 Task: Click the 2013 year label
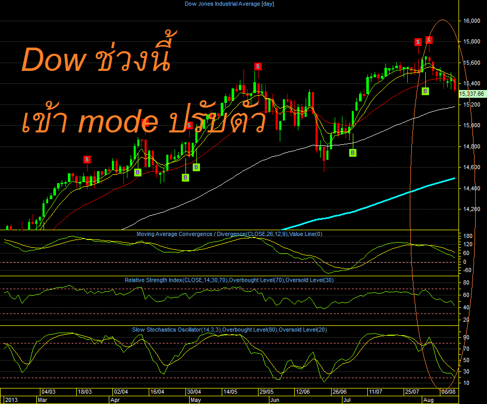pyautogui.click(x=11, y=400)
